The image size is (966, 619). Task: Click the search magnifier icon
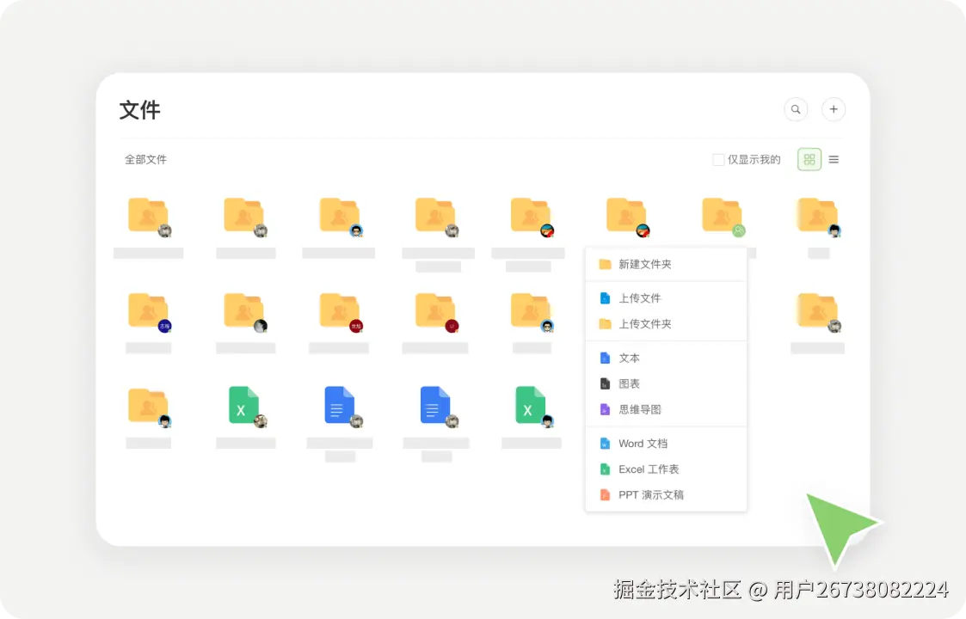[796, 110]
